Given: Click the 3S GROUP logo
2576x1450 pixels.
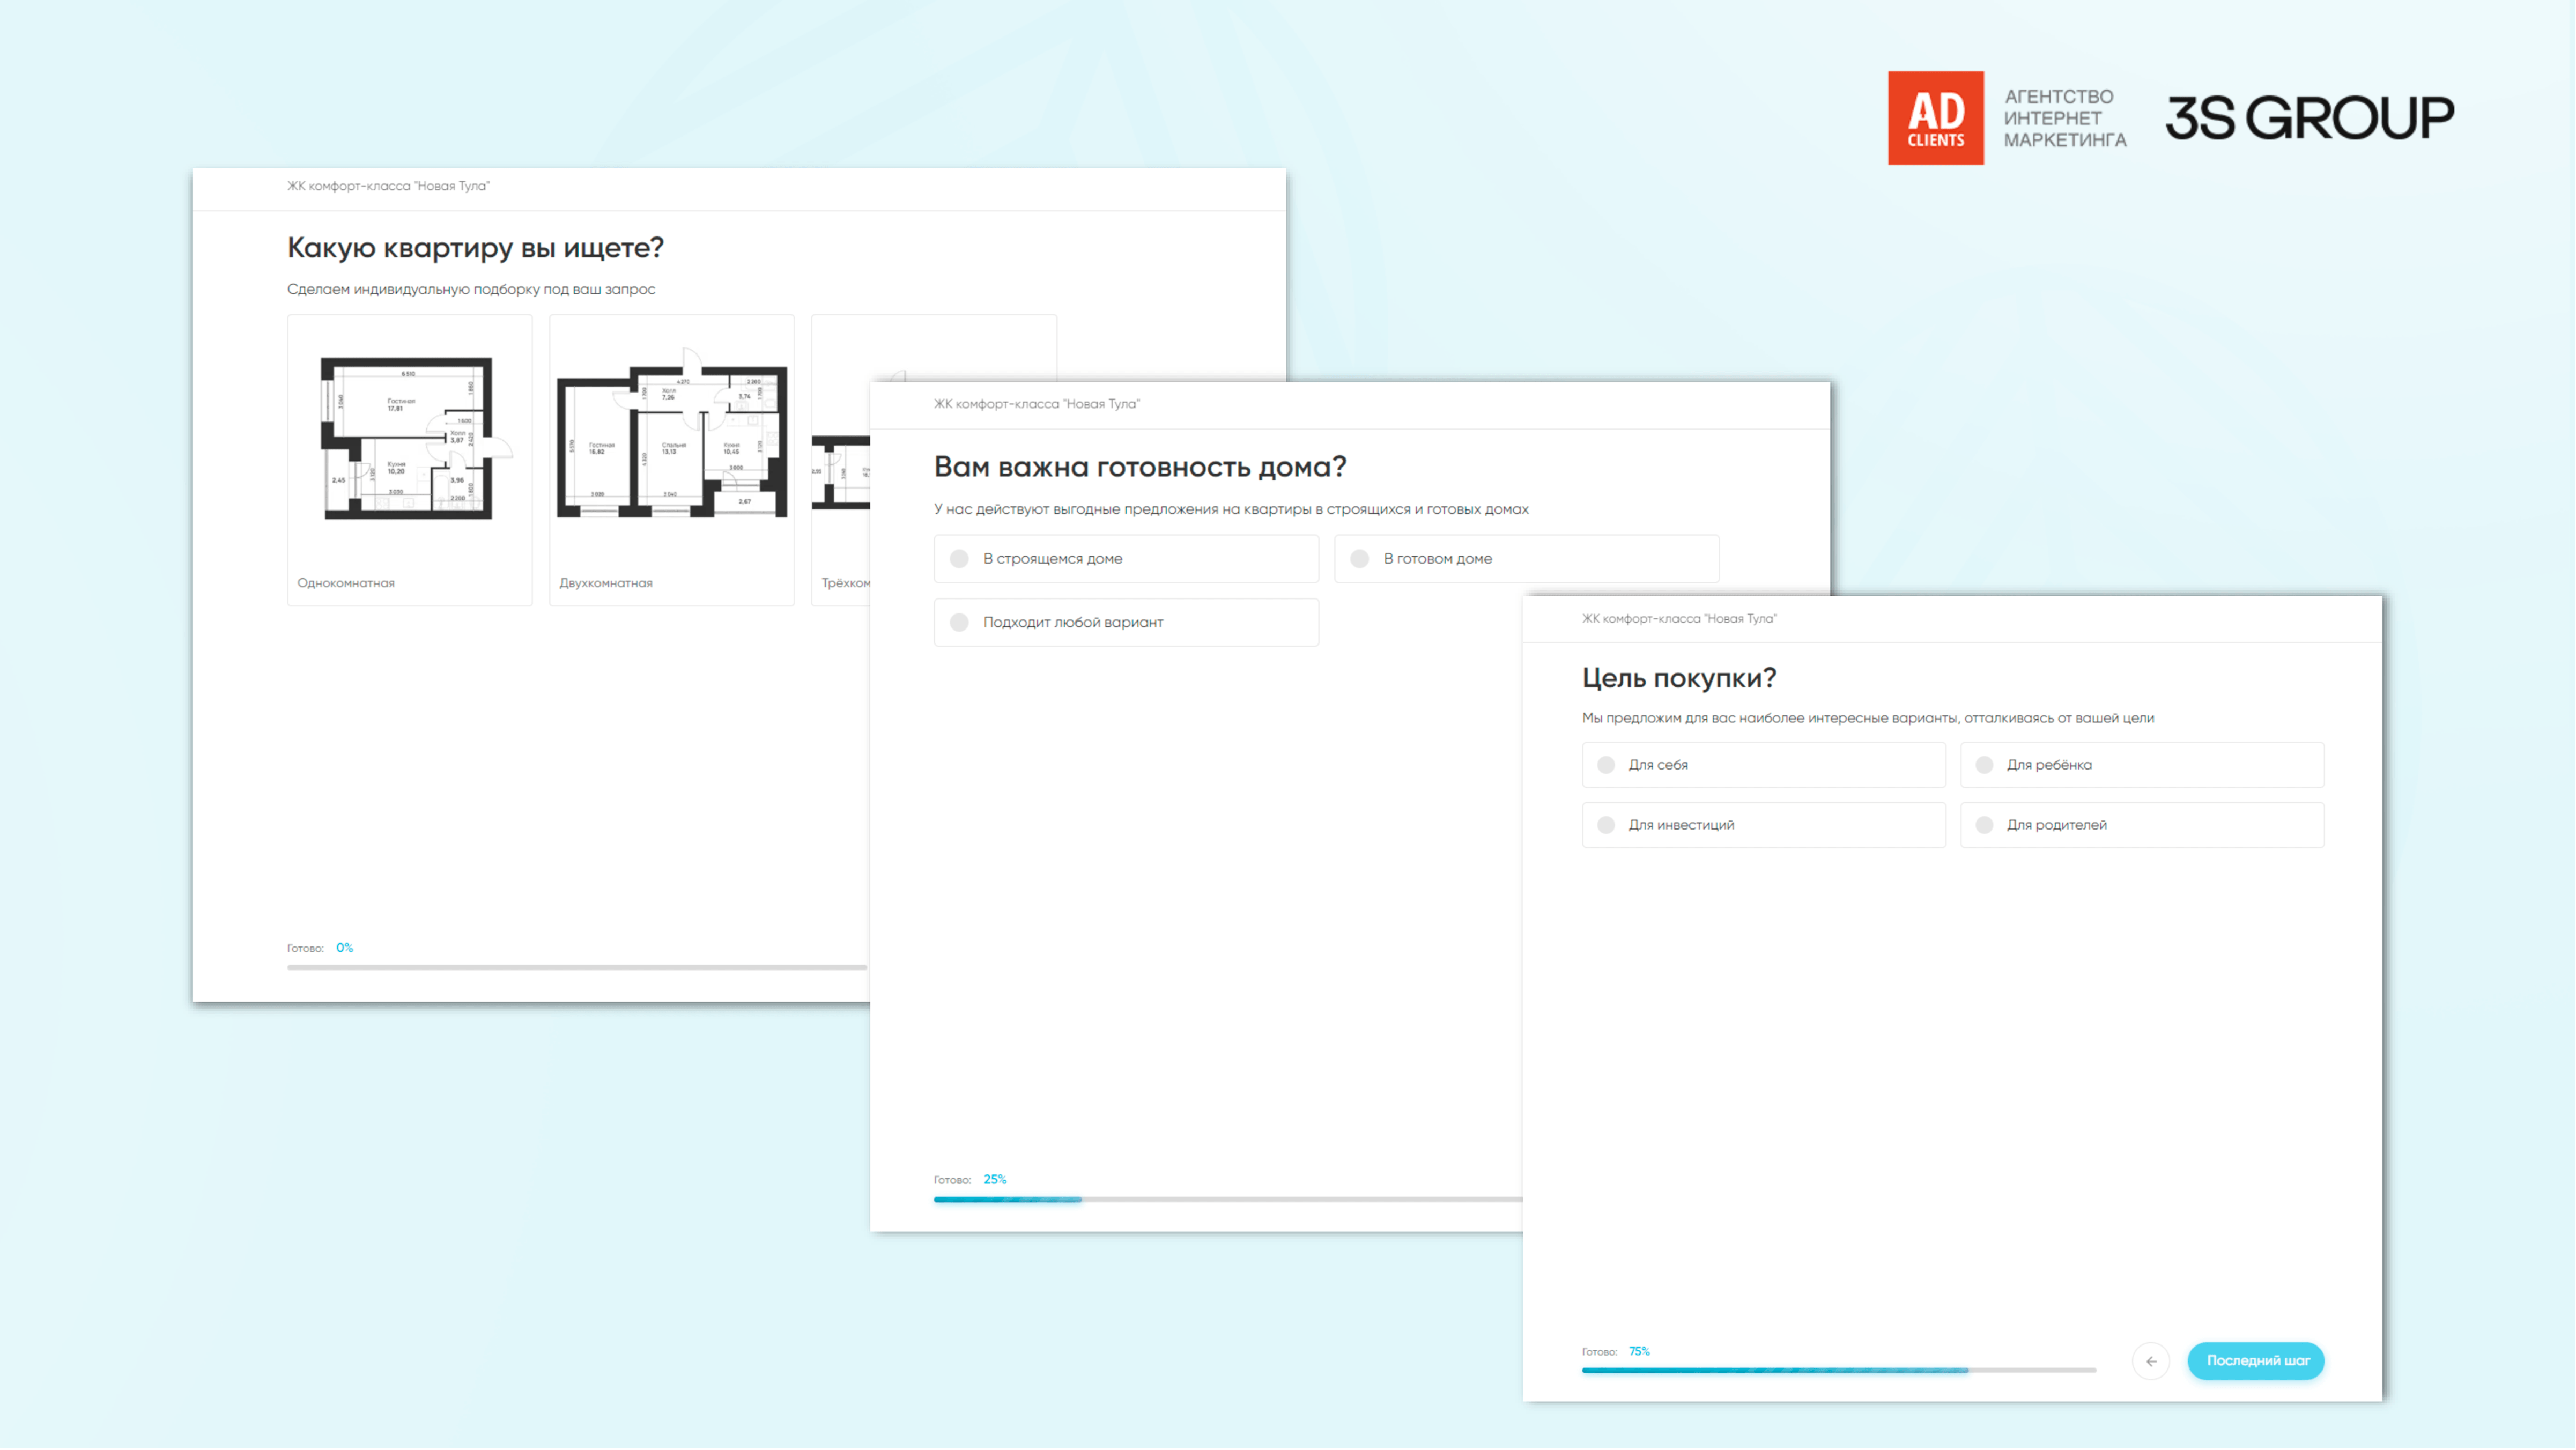Looking at the screenshot, I should point(2309,118).
